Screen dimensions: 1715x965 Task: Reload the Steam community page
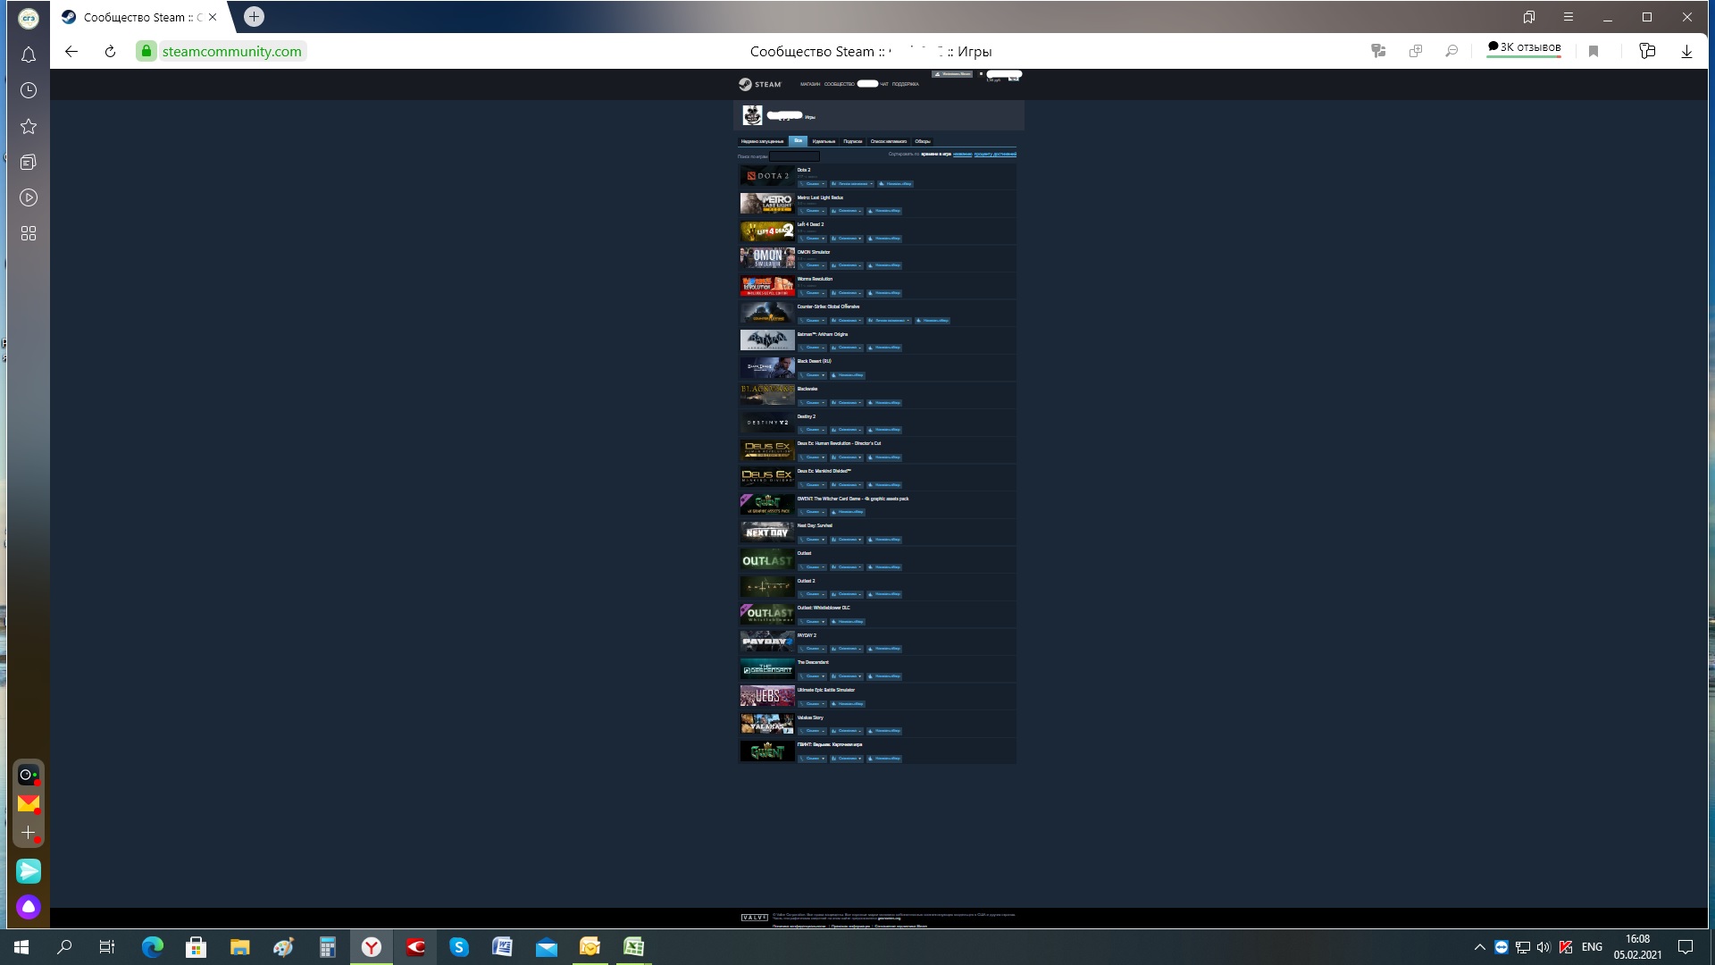(x=110, y=51)
